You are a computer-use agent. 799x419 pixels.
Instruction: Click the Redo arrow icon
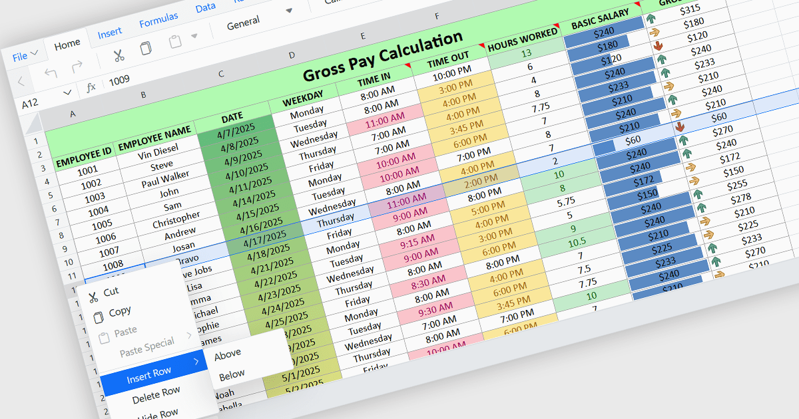77,67
